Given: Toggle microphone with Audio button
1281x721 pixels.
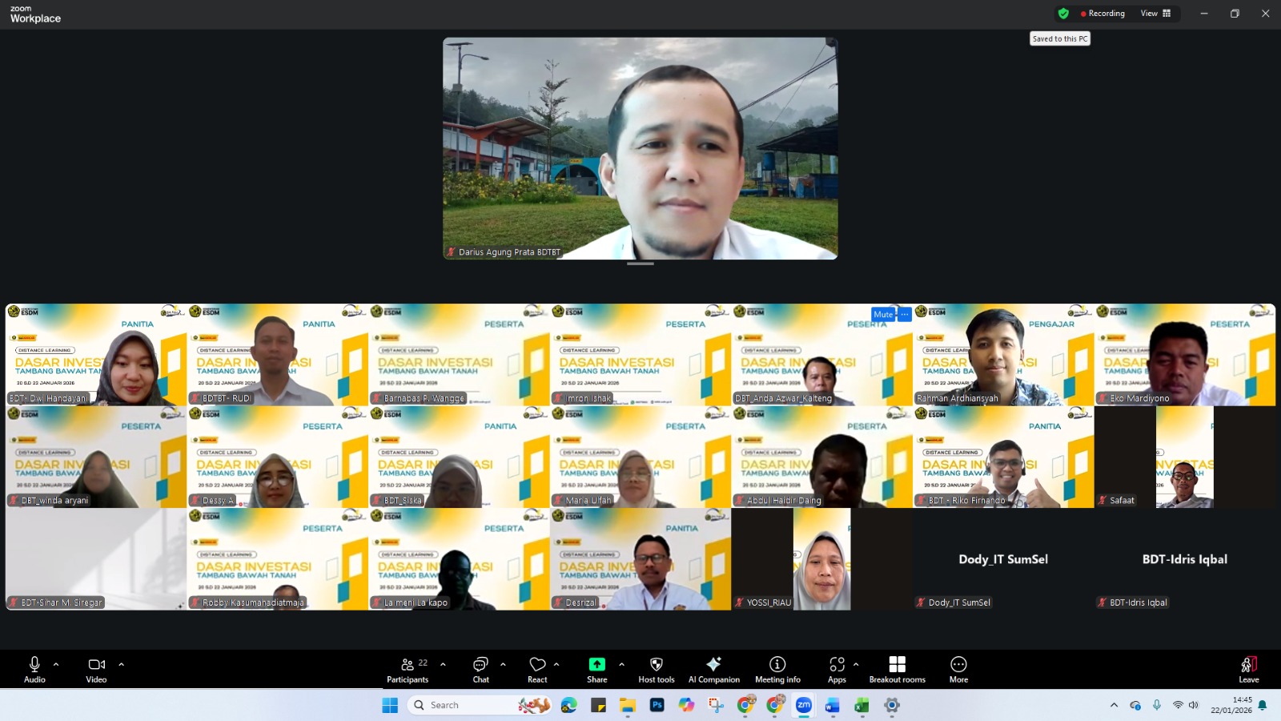Looking at the screenshot, I should click(x=34, y=670).
